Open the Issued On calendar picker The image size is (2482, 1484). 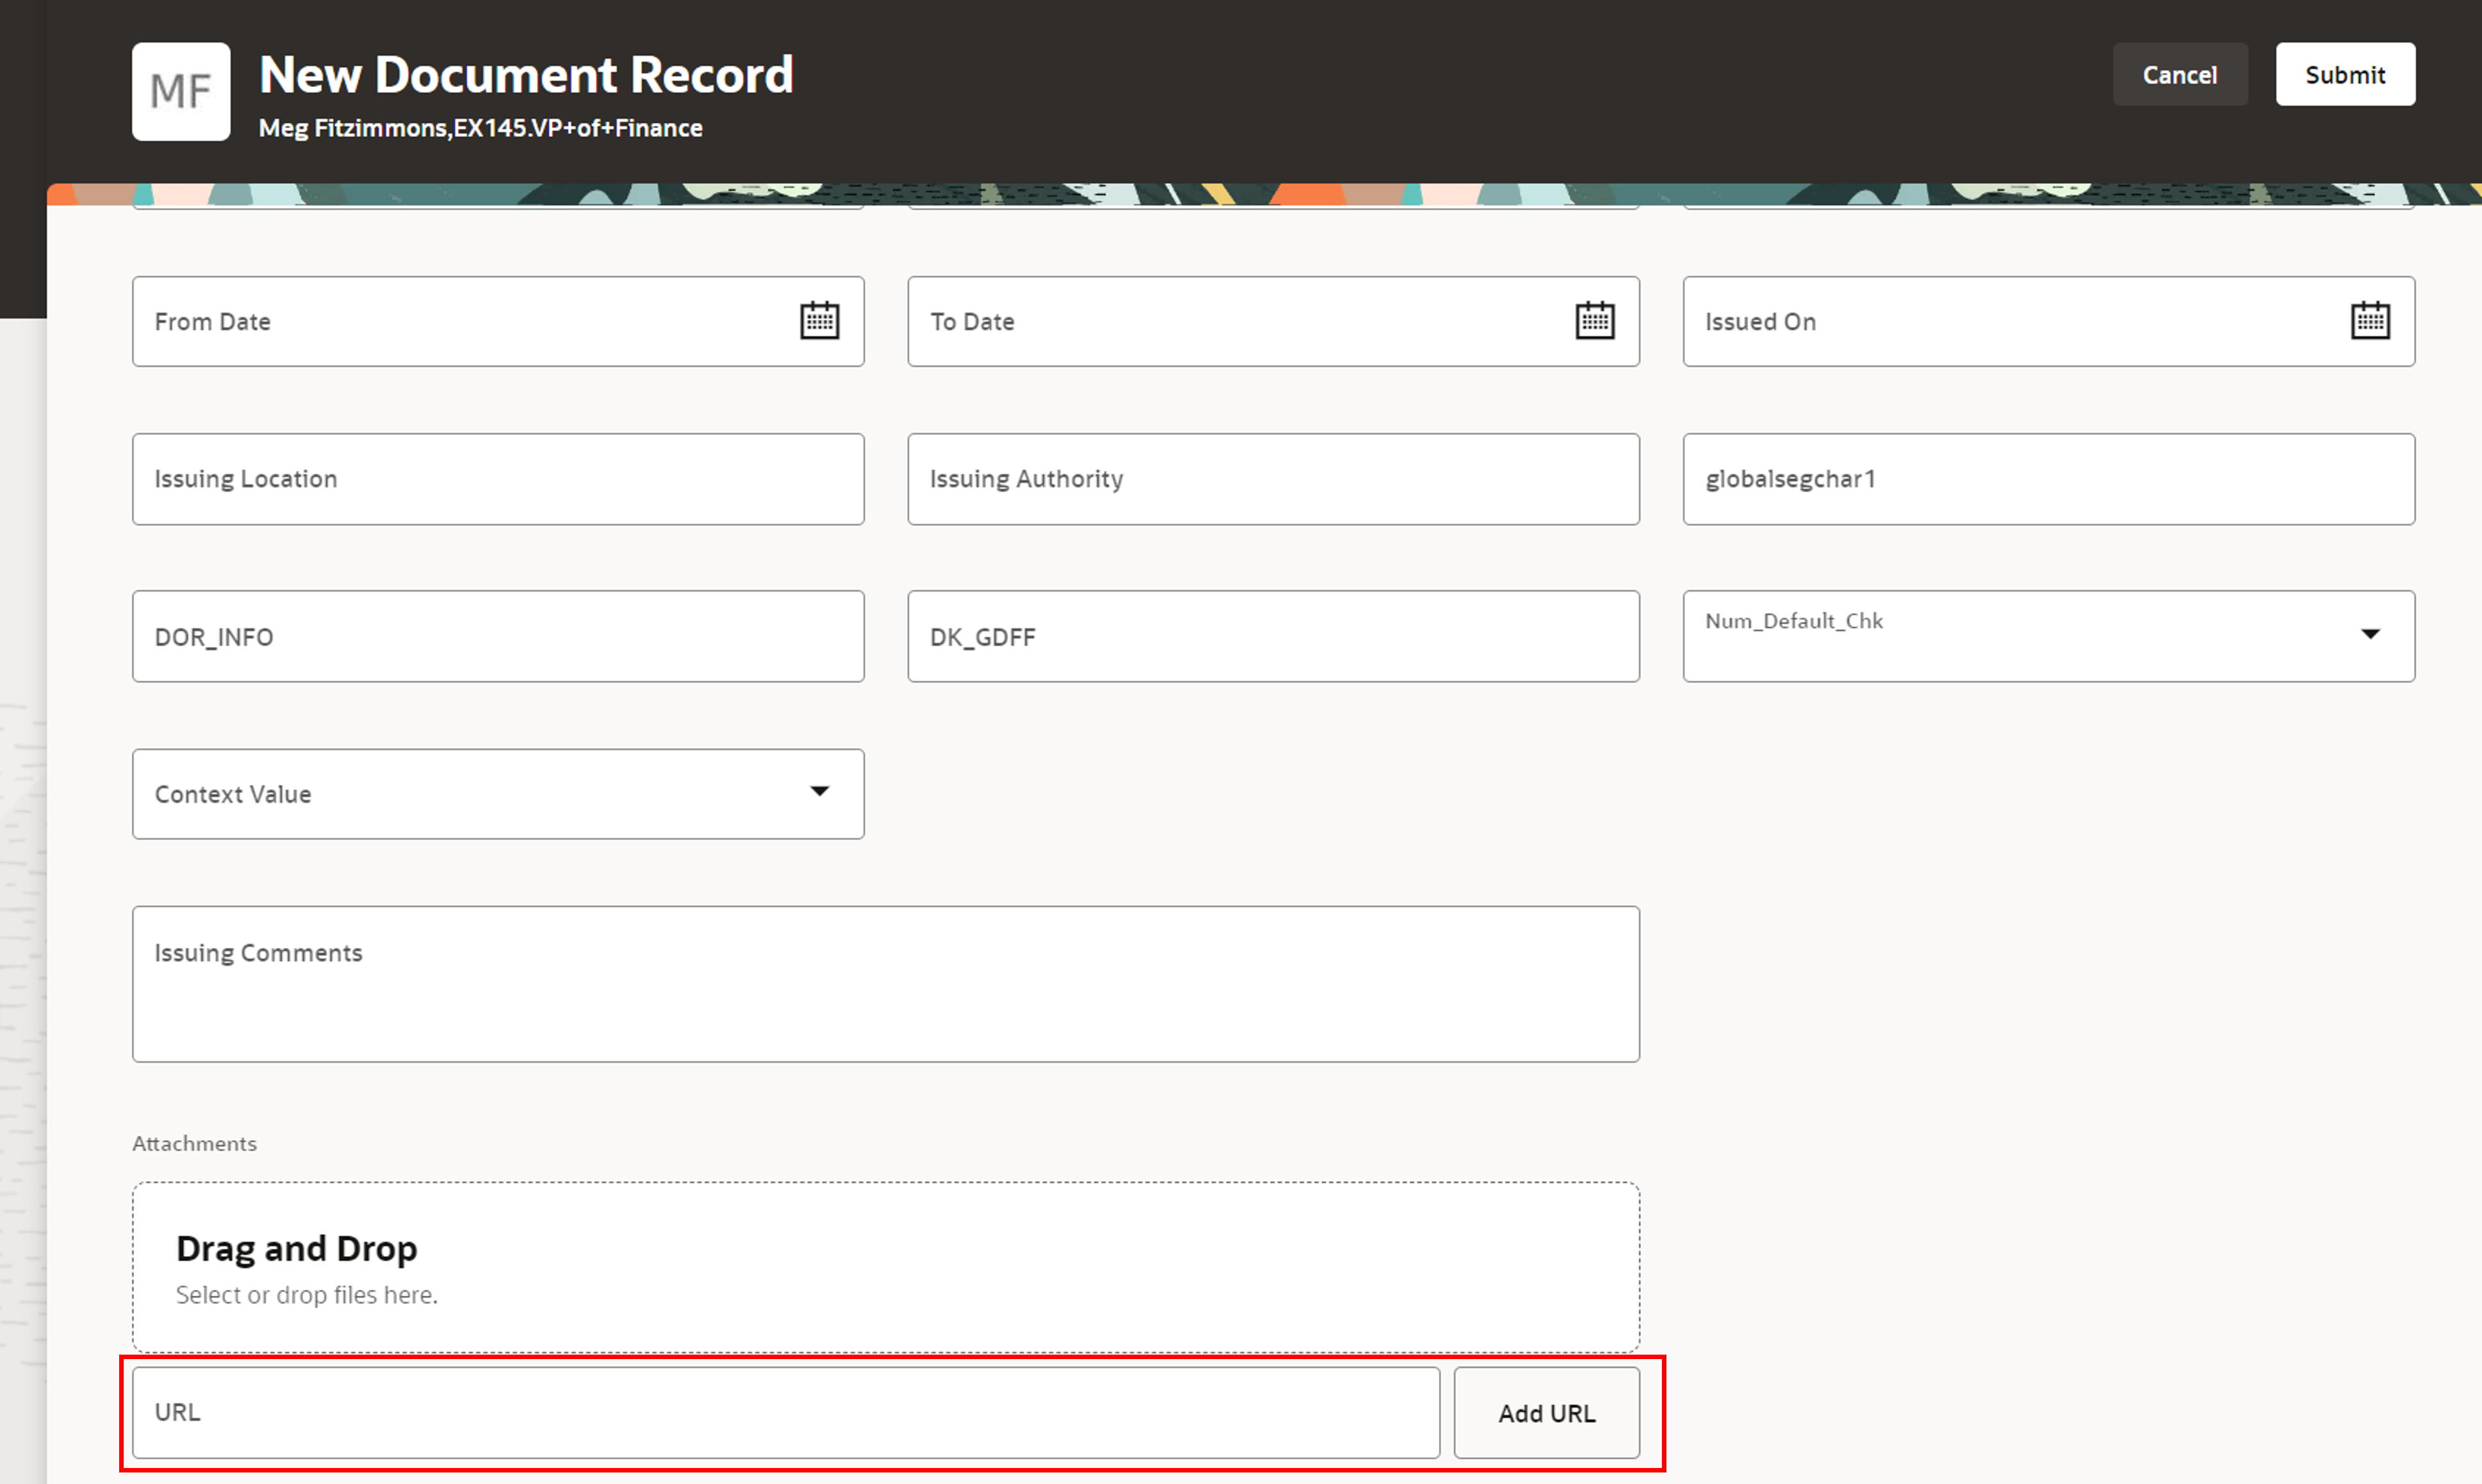[x=2369, y=321]
